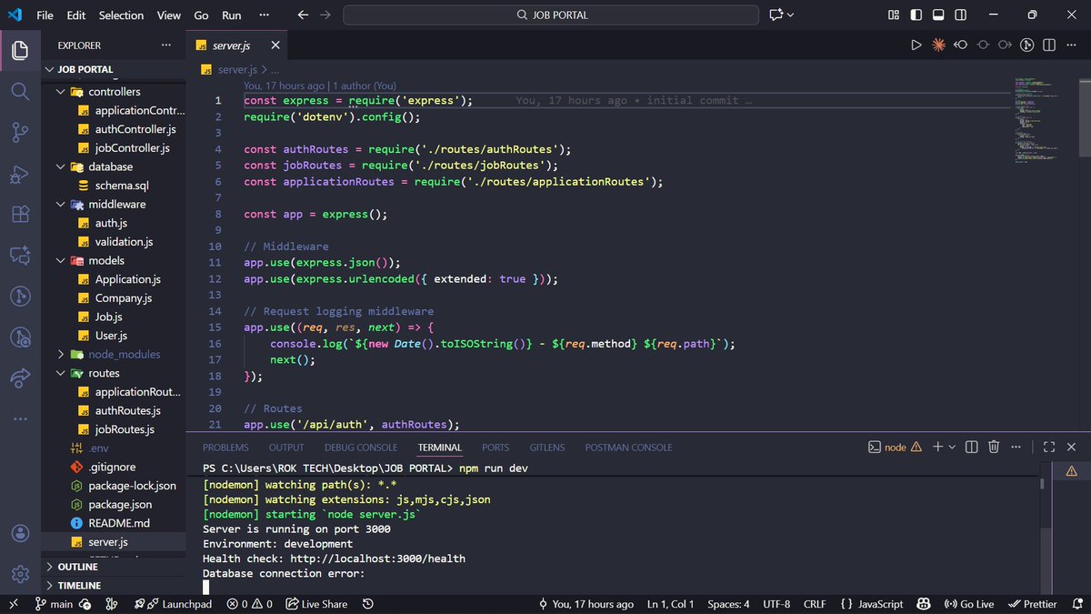Kill terminal with the trash icon
Viewport: 1091px width, 614px height.
[994, 447]
